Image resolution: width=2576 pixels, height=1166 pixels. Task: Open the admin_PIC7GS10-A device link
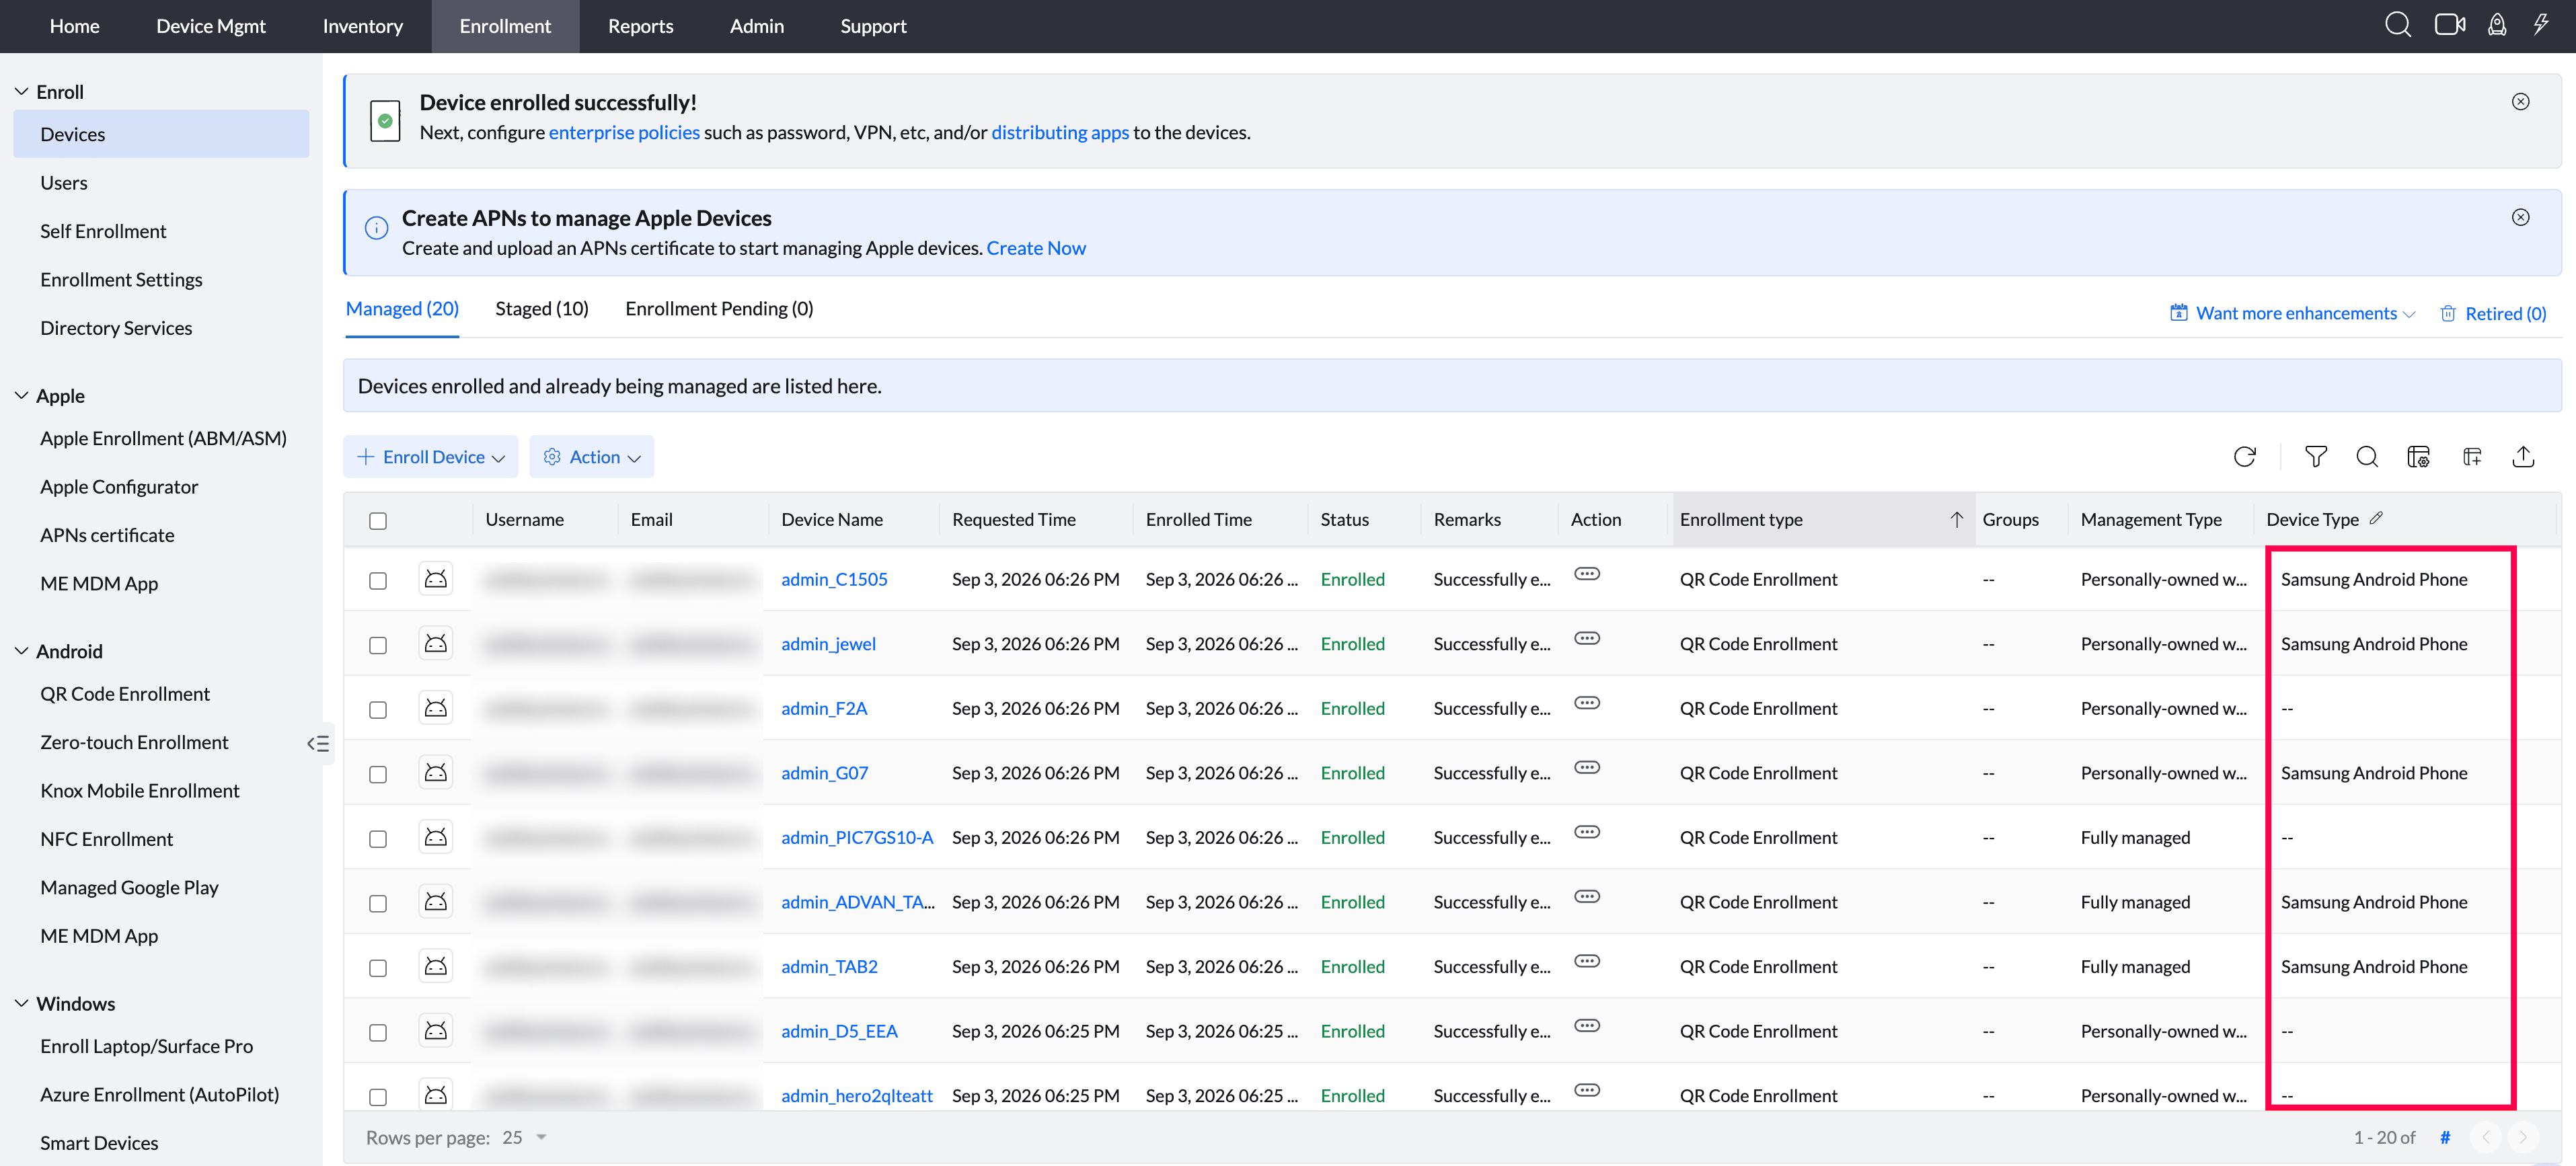coord(857,837)
